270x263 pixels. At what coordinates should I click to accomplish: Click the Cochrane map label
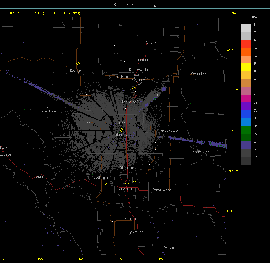click(x=101, y=177)
